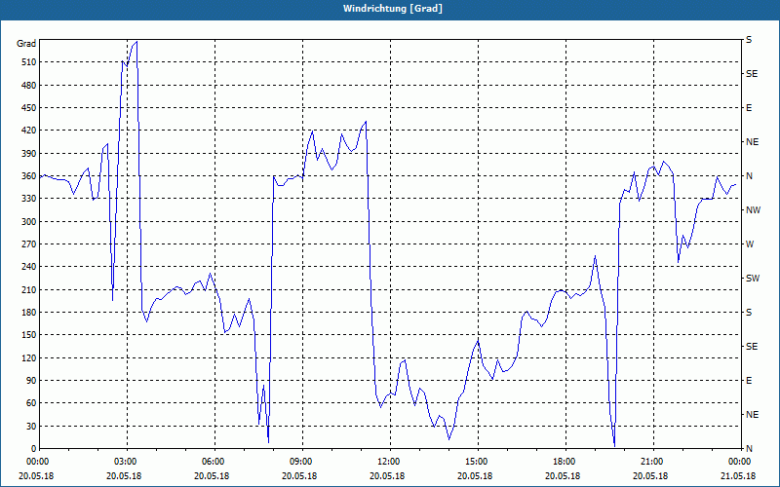Click the NW compass label

[753, 210]
